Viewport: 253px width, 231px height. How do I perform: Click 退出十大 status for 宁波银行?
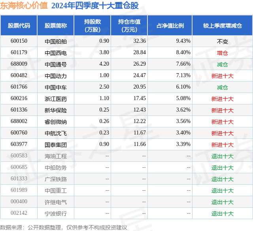click(223, 214)
